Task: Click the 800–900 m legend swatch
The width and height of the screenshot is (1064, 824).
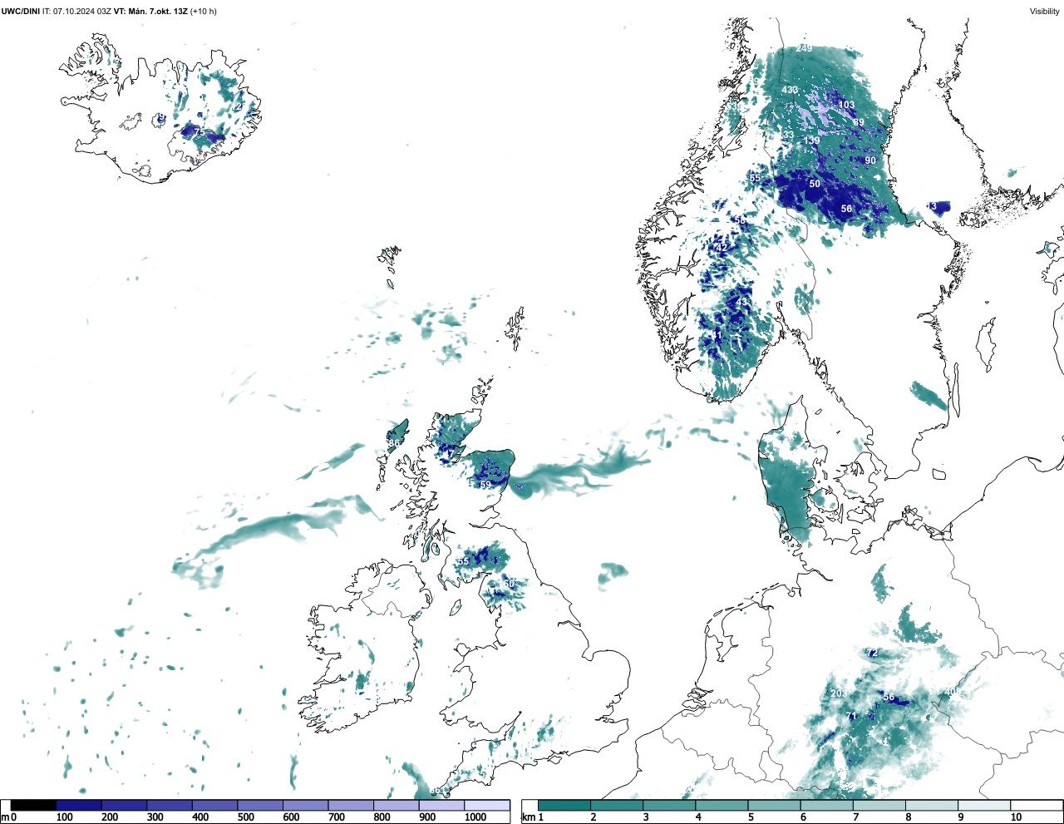Action: pyautogui.click(x=397, y=805)
